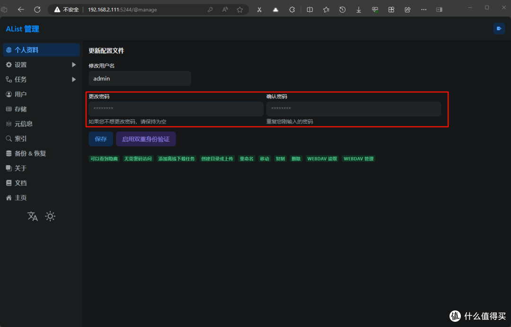Add this page to favorites with star icon
This screenshot has height=327, width=511.
(240, 9)
